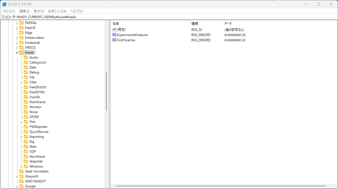The height and width of the screenshot is (189, 338).
Task: Expand the Embarcadero key
Action: tap(17, 38)
